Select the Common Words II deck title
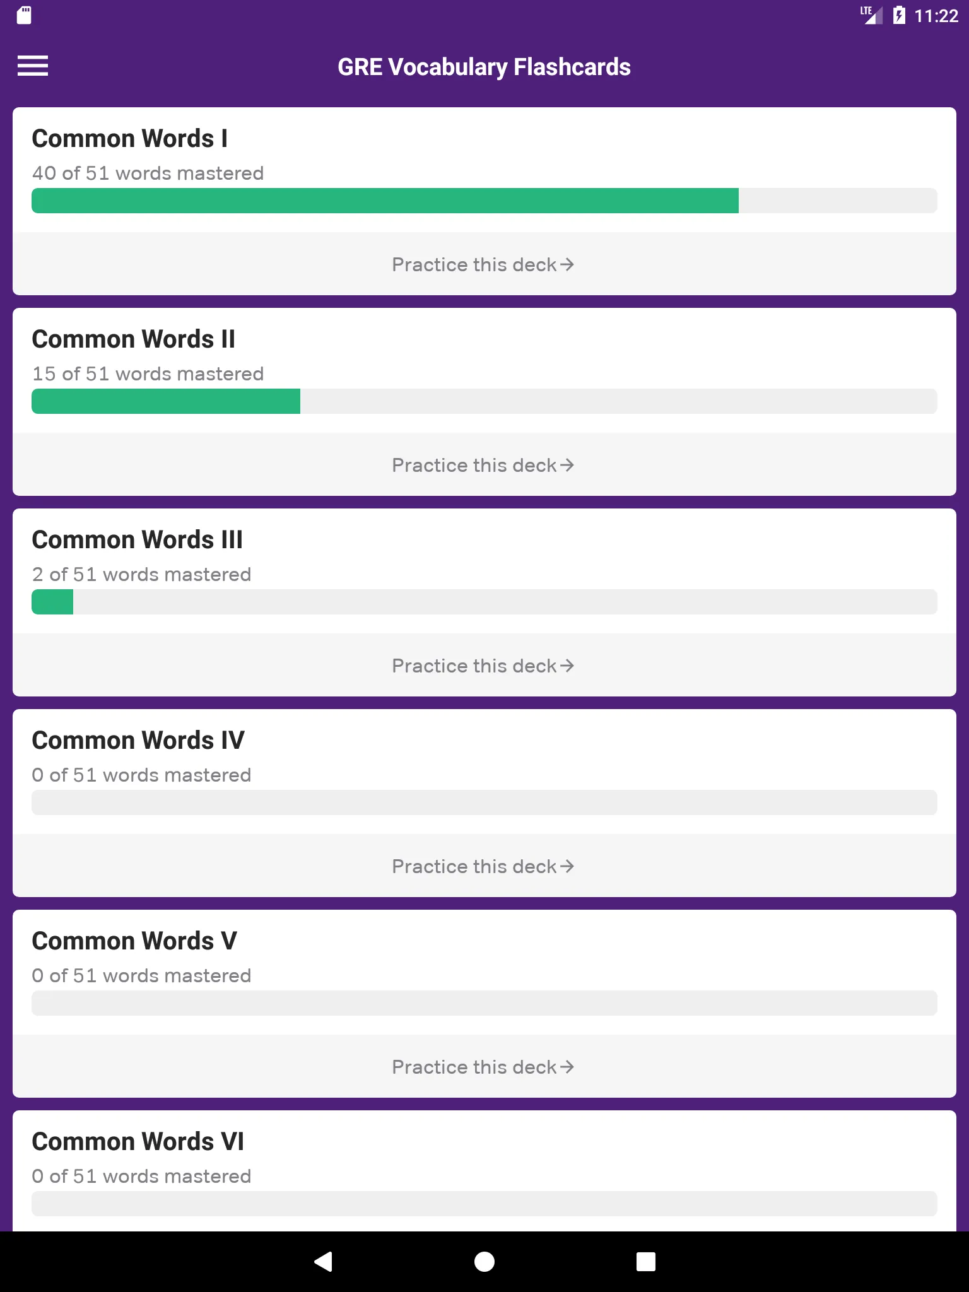This screenshot has height=1292, width=969. (133, 339)
